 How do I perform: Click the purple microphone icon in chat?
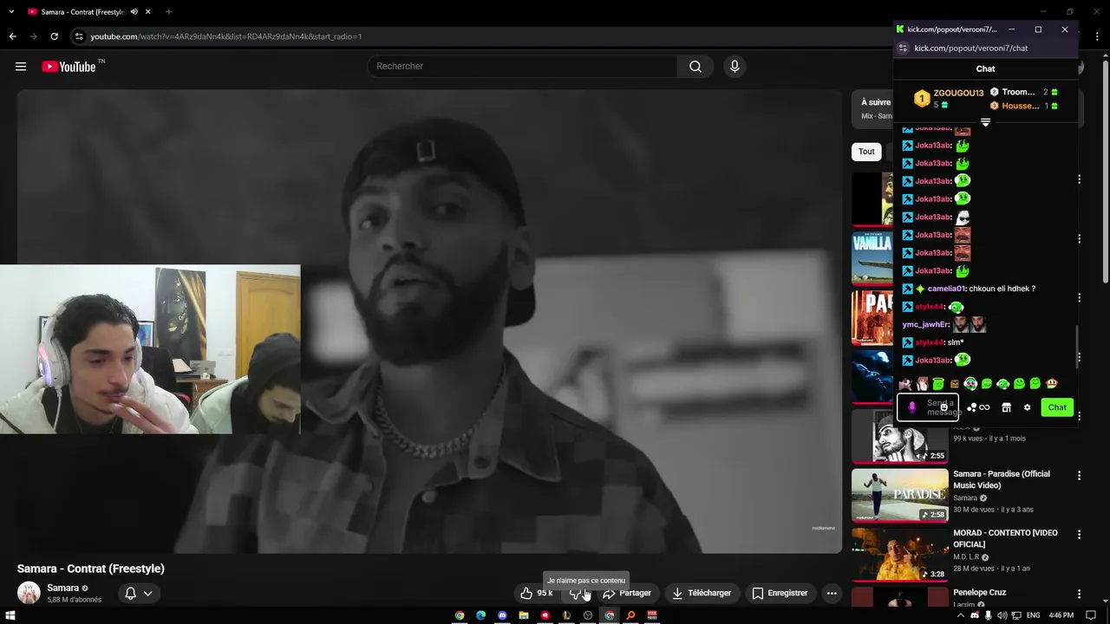pyautogui.click(x=911, y=407)
